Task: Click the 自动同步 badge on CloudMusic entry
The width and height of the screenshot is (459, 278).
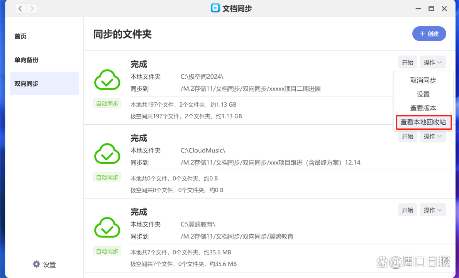Action: [107, 177]
